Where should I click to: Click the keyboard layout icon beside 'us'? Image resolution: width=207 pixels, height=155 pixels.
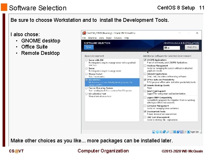(165, 48)
